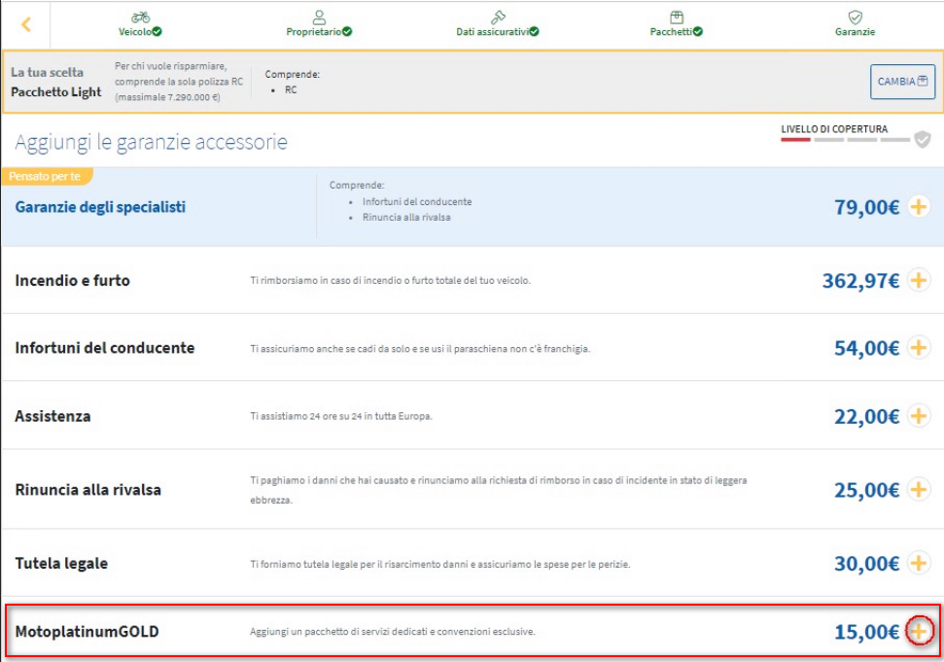Click the Incendio e furto rimborso description
The width and height of the screenshot is (944, 662).
[x=390, y=280]
